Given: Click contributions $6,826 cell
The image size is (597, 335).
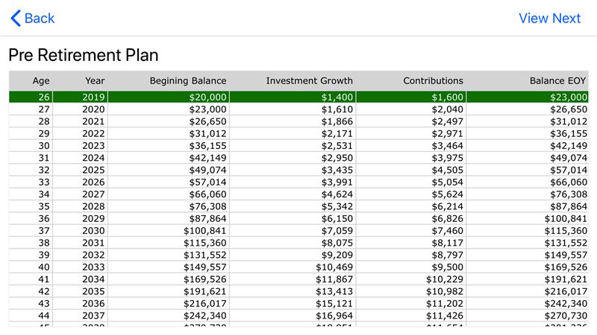Looking at the screenshot, I should click(x=411, y=218).
